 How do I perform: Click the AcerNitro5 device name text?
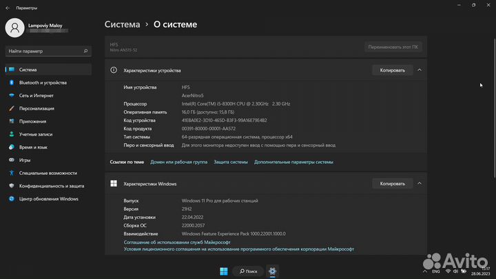[193, 96]
